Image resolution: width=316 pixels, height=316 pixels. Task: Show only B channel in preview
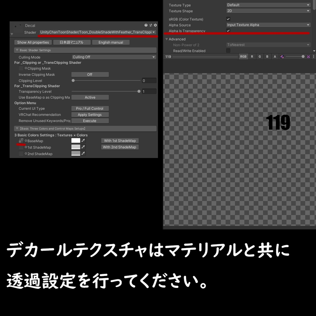(267, 57)
